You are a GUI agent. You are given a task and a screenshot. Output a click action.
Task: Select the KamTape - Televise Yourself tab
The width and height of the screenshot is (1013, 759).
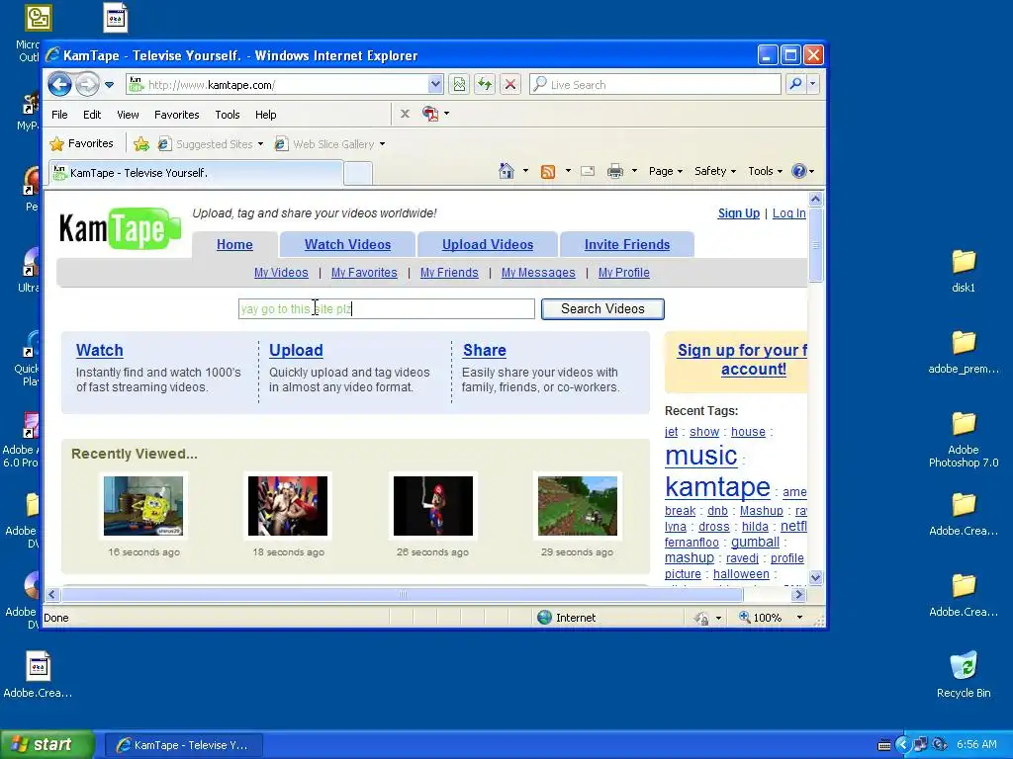click(x=196, y=173)
